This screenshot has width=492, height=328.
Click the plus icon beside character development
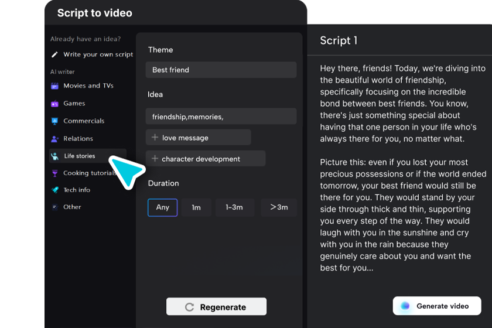pos(155,159)
